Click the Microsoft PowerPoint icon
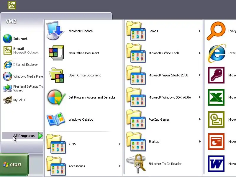This screenshot has height=177, width=236. (x=216, y=142)
